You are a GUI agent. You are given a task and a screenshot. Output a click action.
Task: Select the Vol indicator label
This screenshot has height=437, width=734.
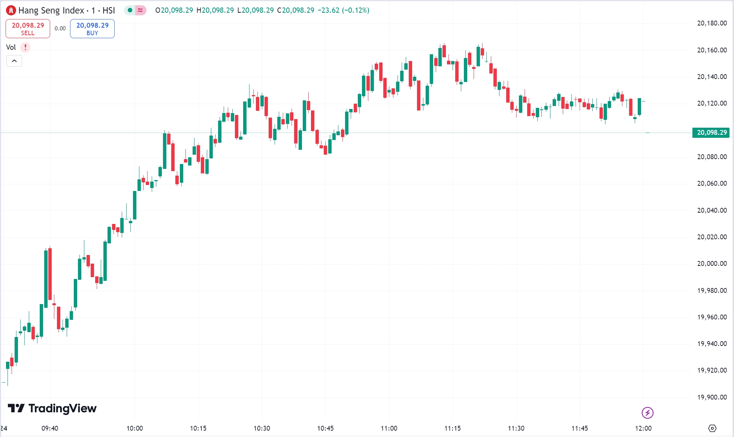point(11,47)
